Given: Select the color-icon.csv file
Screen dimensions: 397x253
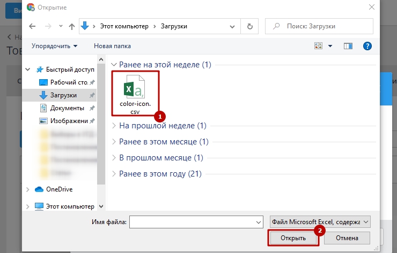Looking at the screenshot, I should click(x=135, y=92).
